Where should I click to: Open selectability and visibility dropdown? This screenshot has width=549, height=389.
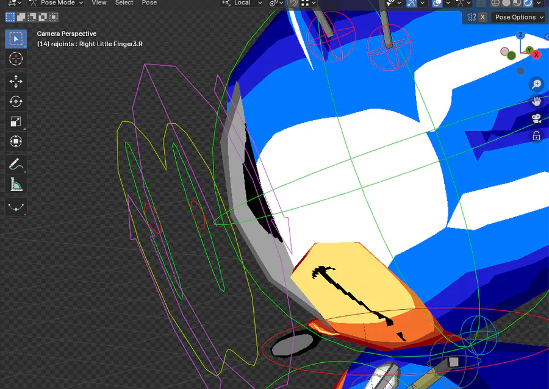(393, 3)
